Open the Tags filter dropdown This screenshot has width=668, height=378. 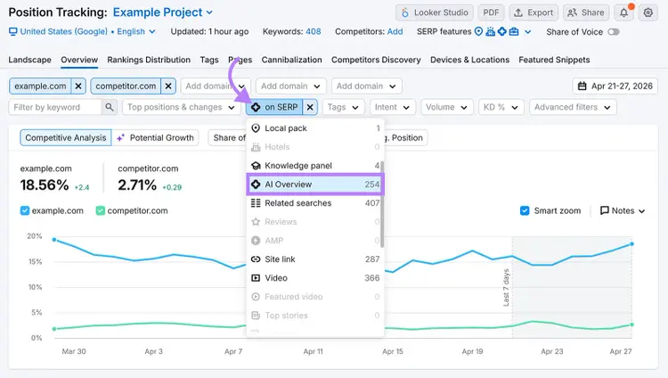pos(344,107)
